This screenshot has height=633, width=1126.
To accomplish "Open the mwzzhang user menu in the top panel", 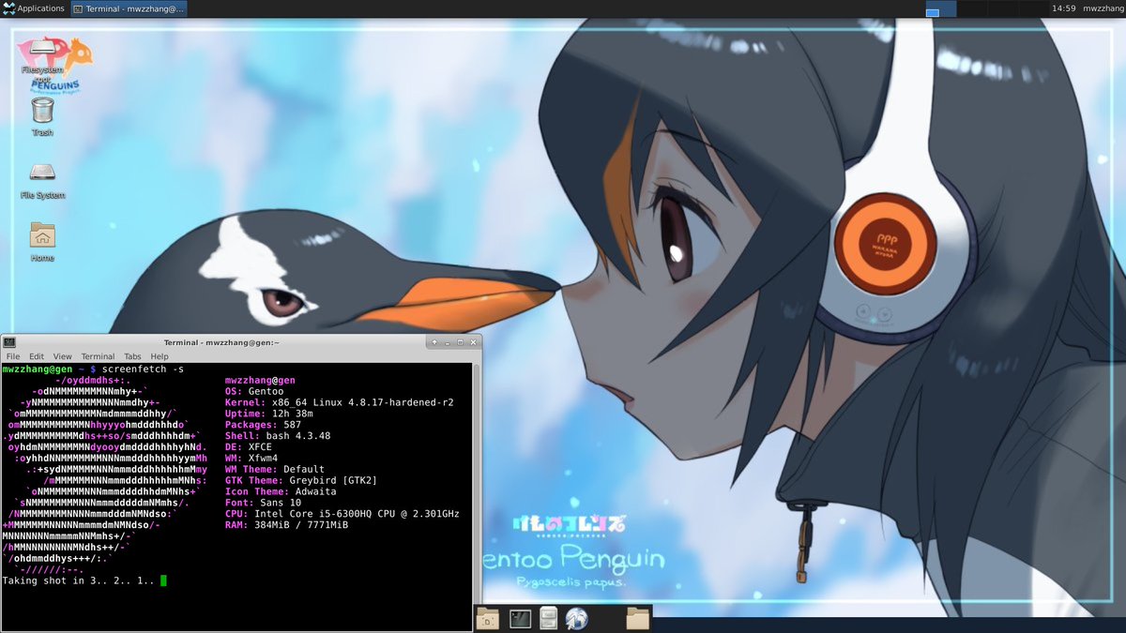I will 1103,8.
